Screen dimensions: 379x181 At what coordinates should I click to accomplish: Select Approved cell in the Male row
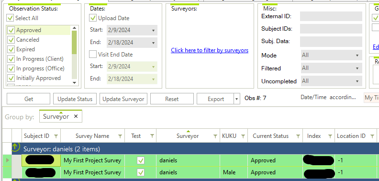(x=275, y=172)
